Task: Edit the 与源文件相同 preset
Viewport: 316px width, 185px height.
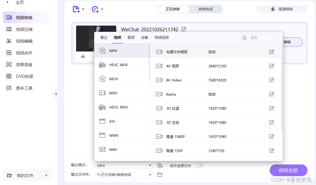Action: pos(272,52)
